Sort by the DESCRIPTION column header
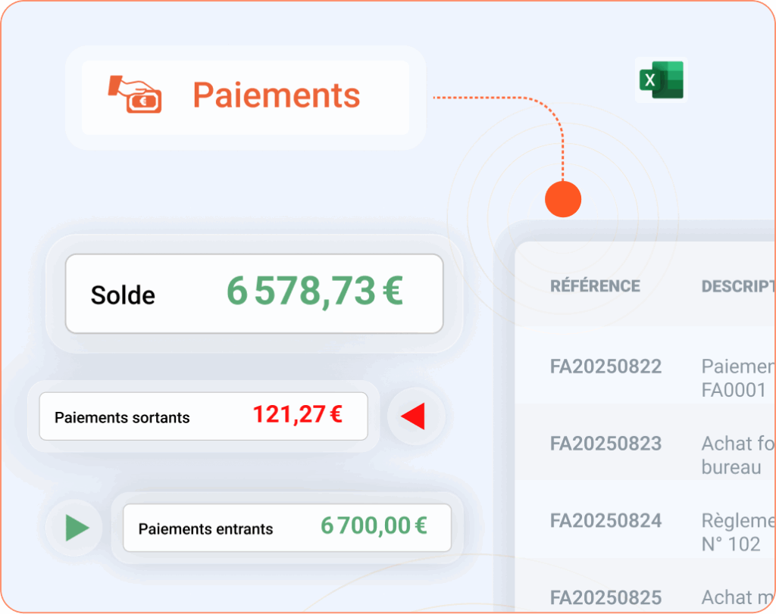The image size is (776, 614). (x=737, y=287)
